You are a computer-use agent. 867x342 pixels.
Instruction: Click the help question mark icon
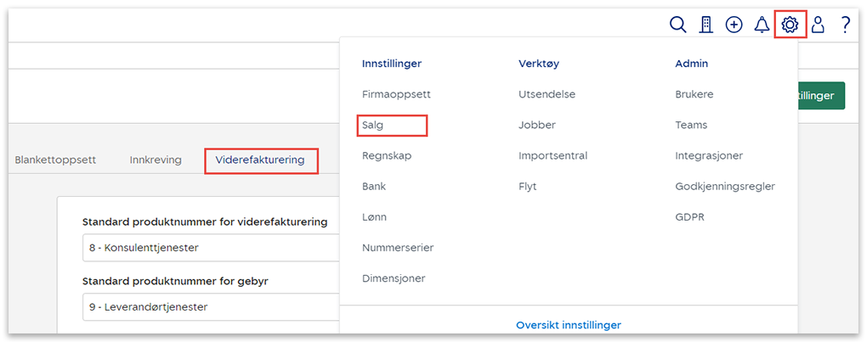[x=845, y=25]
